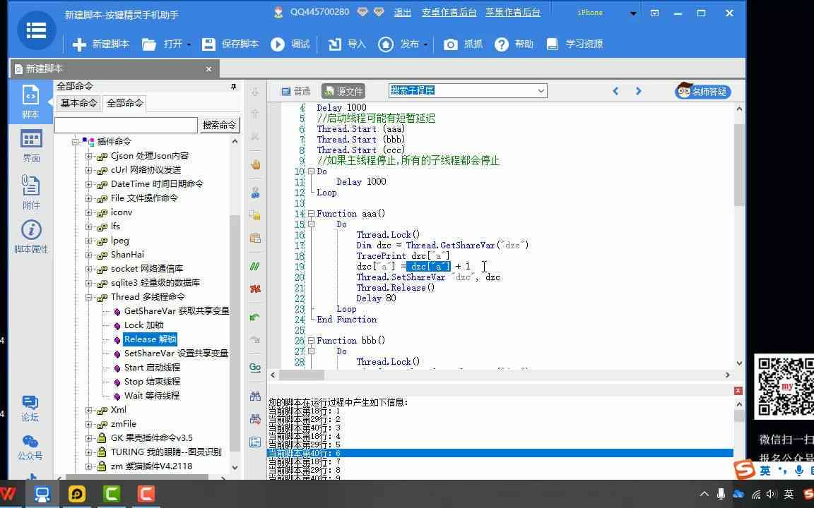The height and width of the screenshot is (508, 814).
Task: Navigate forward with the right arrow
Action: [639, 91]
